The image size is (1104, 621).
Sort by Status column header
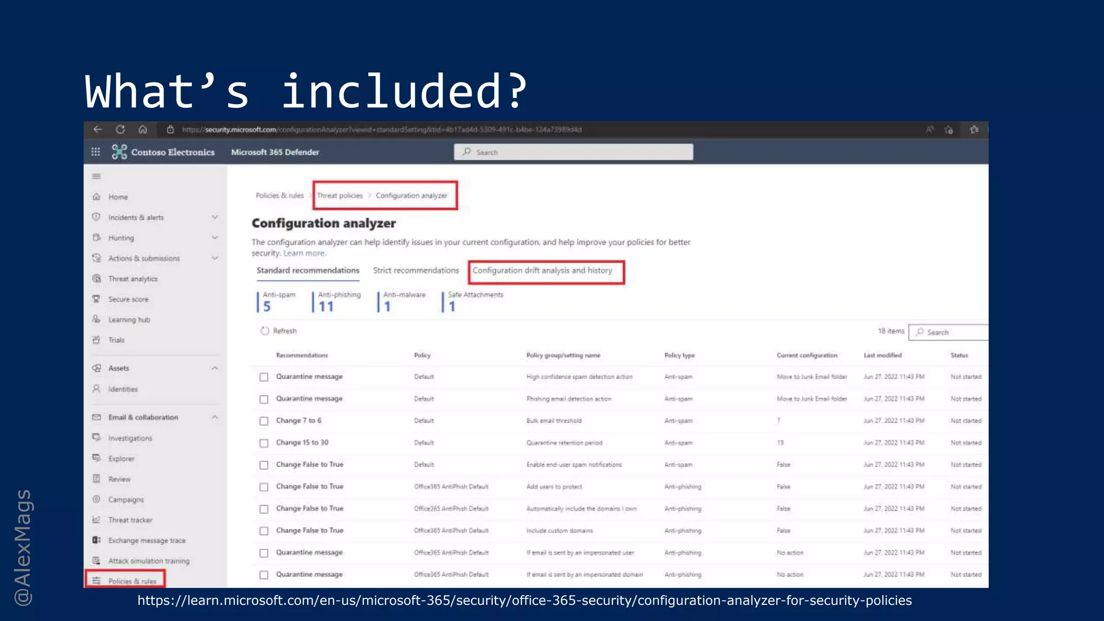pos(959,356)
